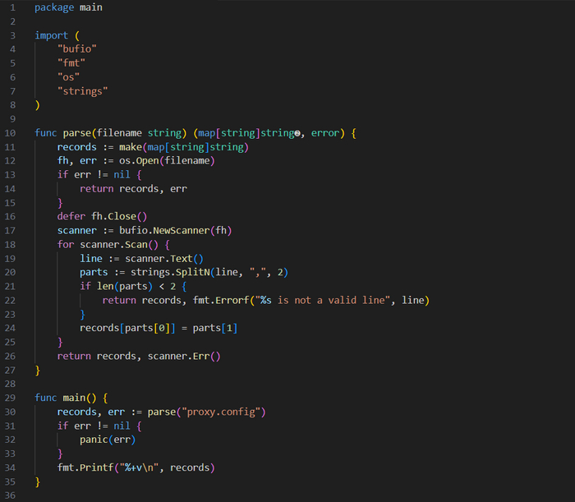Screen dimensions: 575x502
Task: Click the "error" return type on line 10
Action: click(x=325, y=133)
